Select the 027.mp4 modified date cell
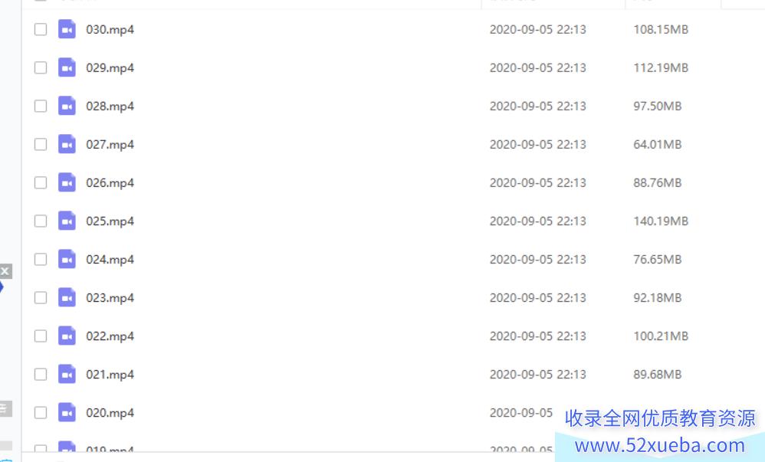This screenshot has width=765, height=462. point(537,144)
